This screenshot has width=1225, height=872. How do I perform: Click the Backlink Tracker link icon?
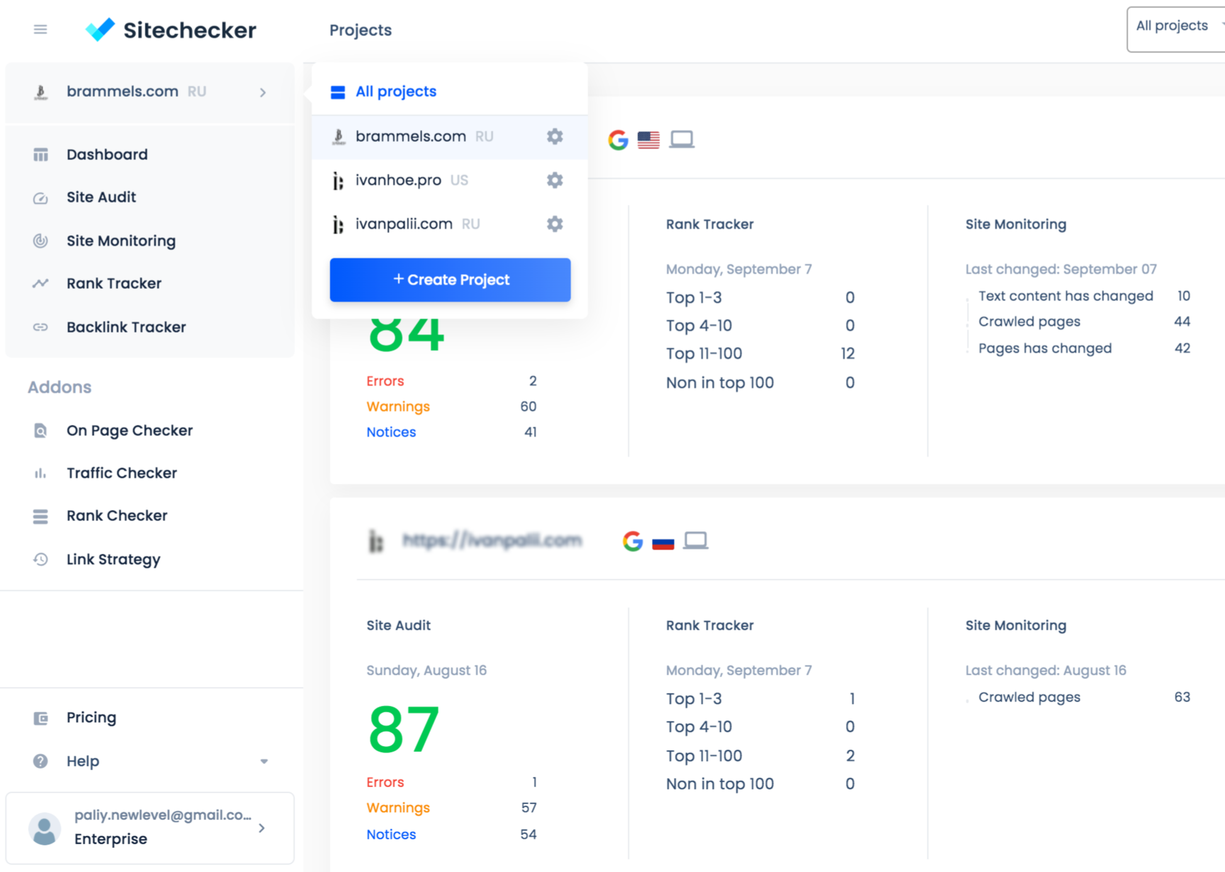point(41,327)
